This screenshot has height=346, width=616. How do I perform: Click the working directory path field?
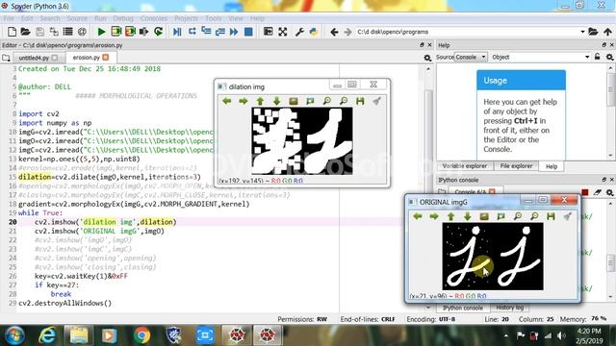467,32
